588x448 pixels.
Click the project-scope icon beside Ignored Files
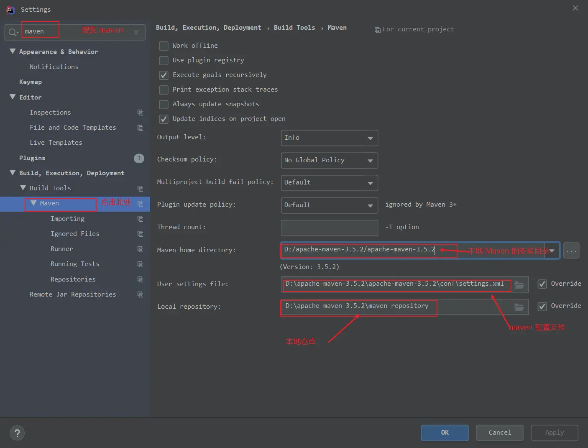140,234
